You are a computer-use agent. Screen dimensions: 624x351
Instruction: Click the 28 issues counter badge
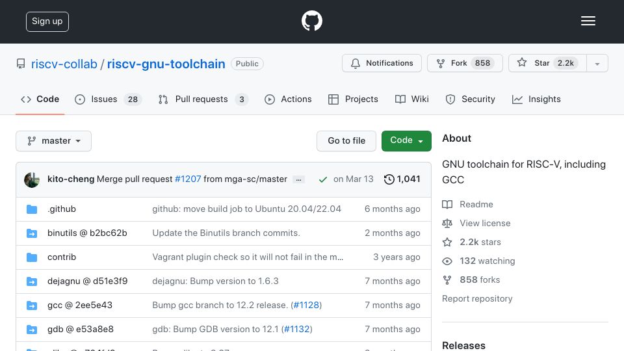(x=133, y=99)
